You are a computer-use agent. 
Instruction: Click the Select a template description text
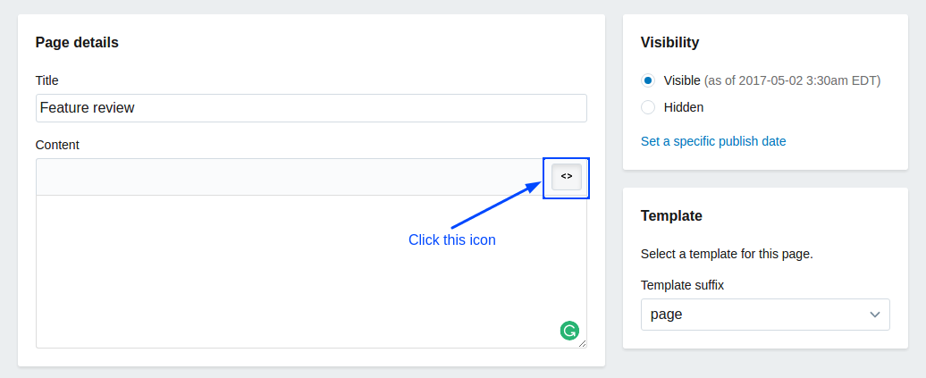click(727, 256)
